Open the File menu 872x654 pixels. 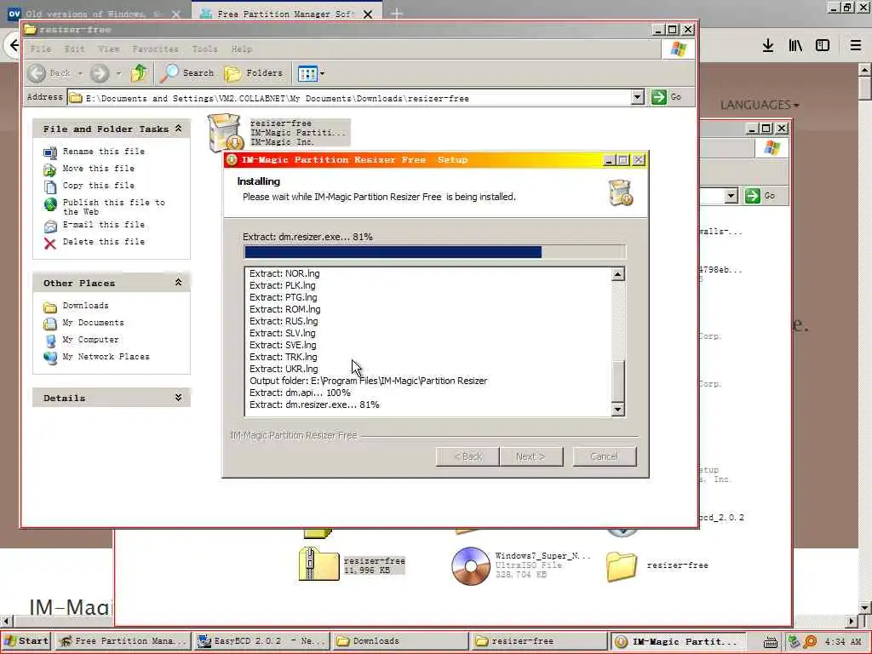[41, 49]
